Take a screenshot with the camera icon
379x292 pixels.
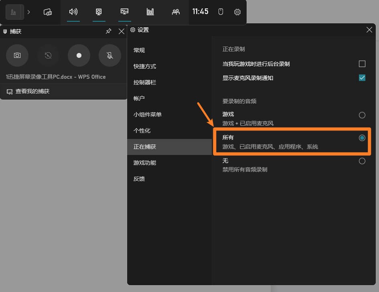point(17,55)
